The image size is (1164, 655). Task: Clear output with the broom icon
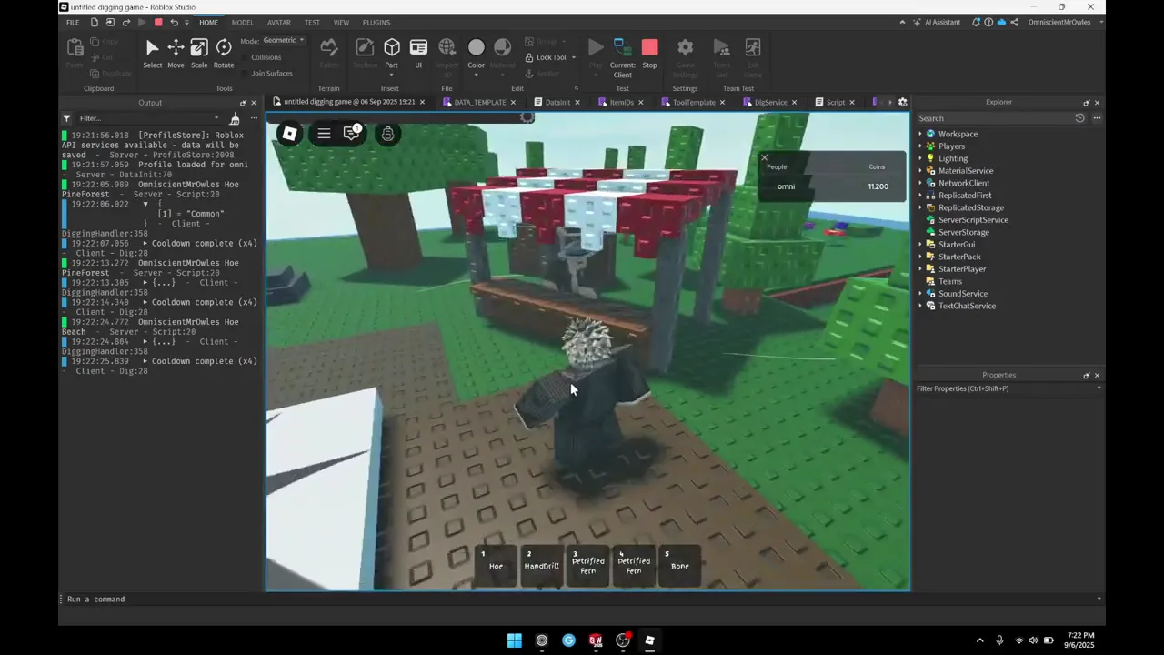pyautogui.click(x=235, y=118)
